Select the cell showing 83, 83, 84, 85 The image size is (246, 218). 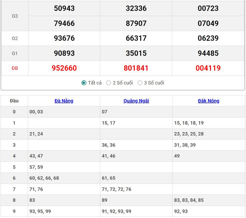click(189, 200)
